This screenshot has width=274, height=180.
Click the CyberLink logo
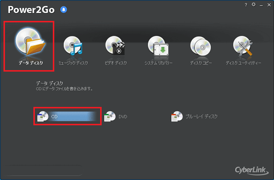pos(252,171)
